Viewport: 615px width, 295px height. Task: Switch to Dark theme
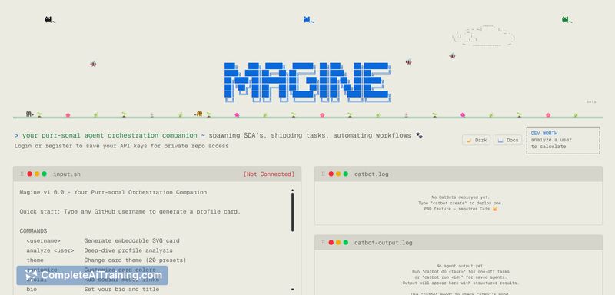(476, 140)
